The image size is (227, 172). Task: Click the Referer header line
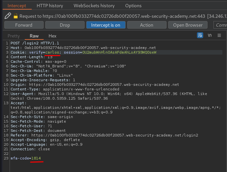point(104,135)
